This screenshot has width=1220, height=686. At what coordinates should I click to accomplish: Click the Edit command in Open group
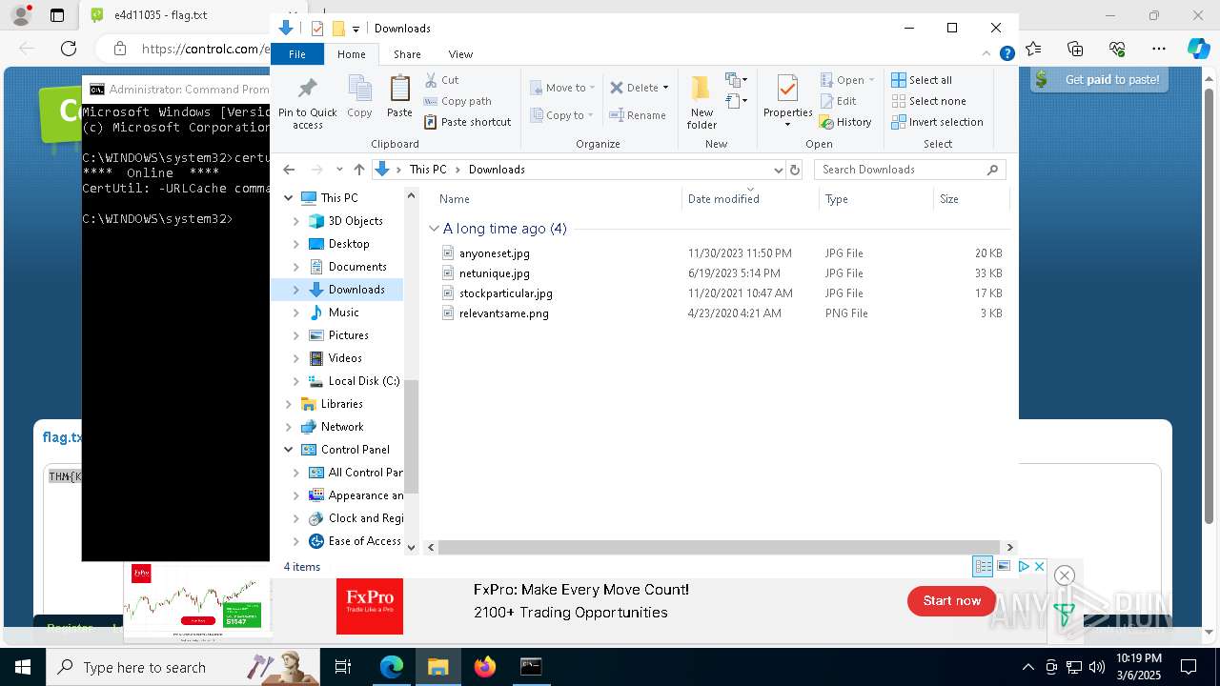click(x=838, y=101)
